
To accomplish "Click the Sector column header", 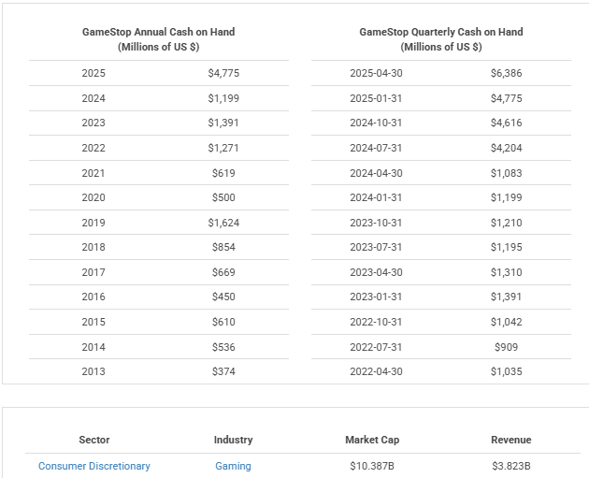I will pos(93,440).
